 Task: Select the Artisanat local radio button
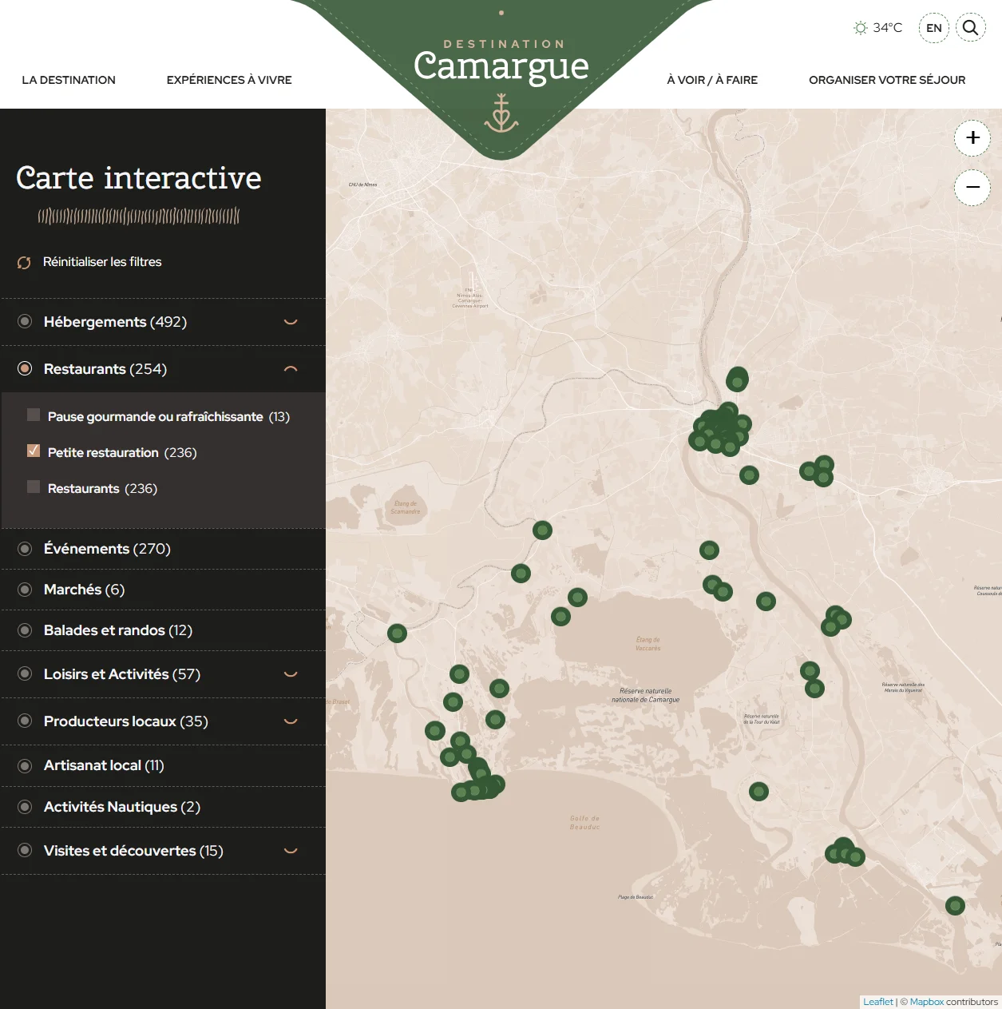[25, 765]
